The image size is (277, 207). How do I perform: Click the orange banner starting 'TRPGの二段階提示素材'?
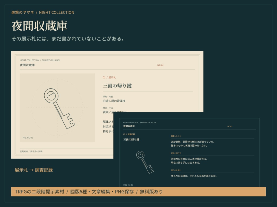point(138,192)
